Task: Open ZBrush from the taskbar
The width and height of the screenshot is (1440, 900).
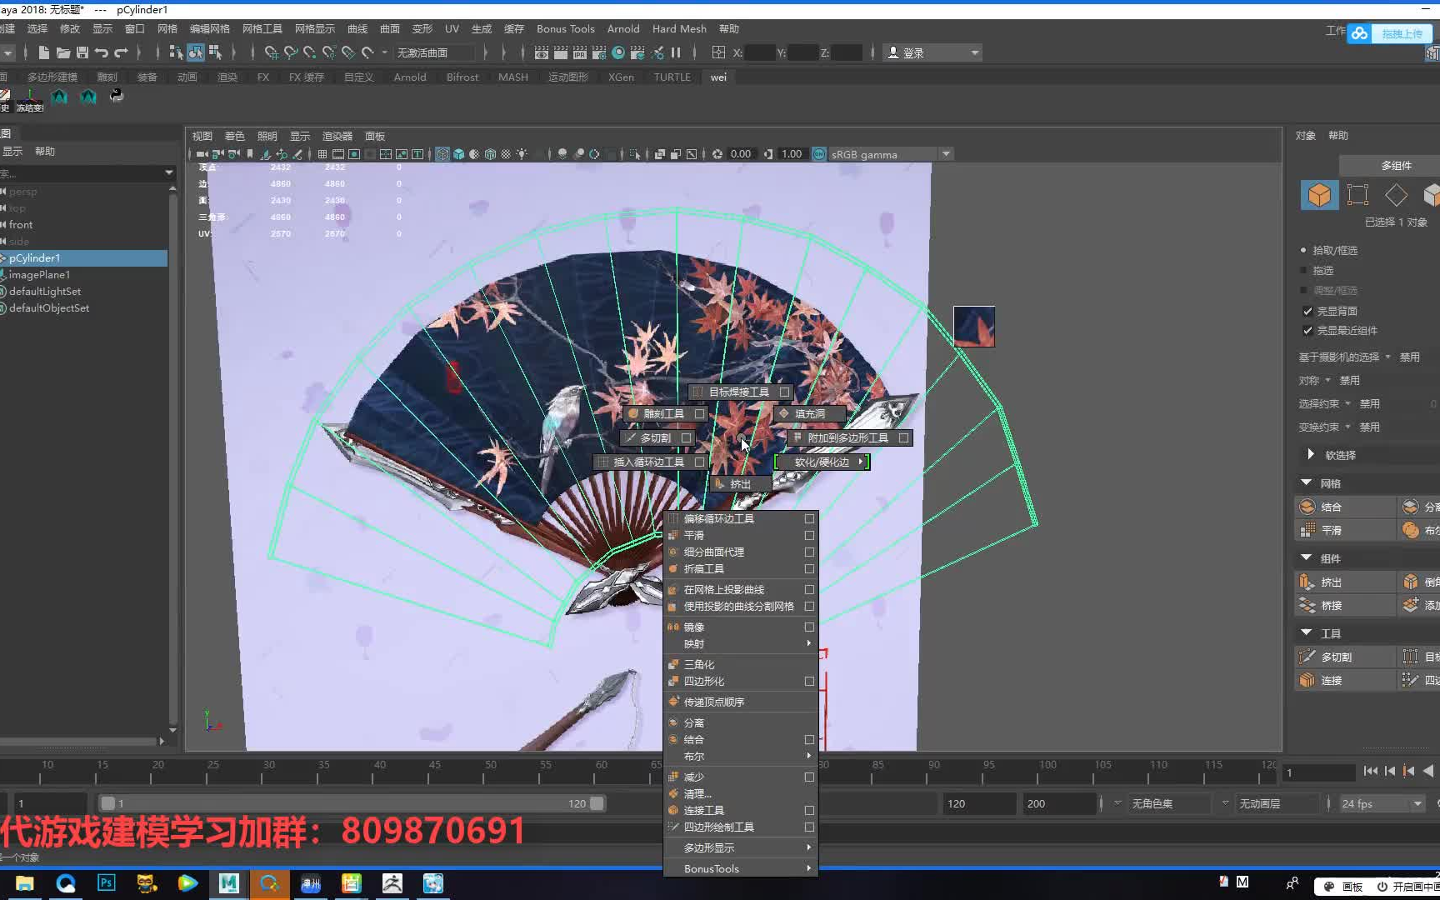Action: [392, 883]
